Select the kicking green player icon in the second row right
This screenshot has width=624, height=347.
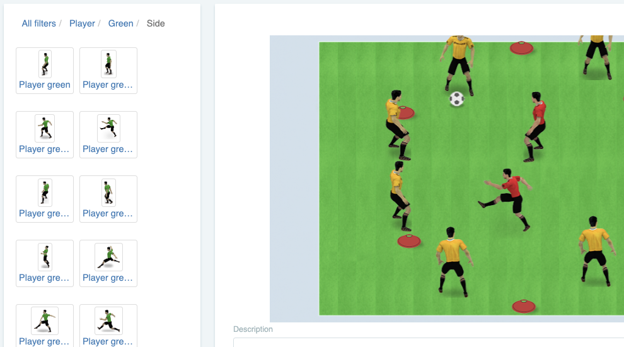point(108,134)
